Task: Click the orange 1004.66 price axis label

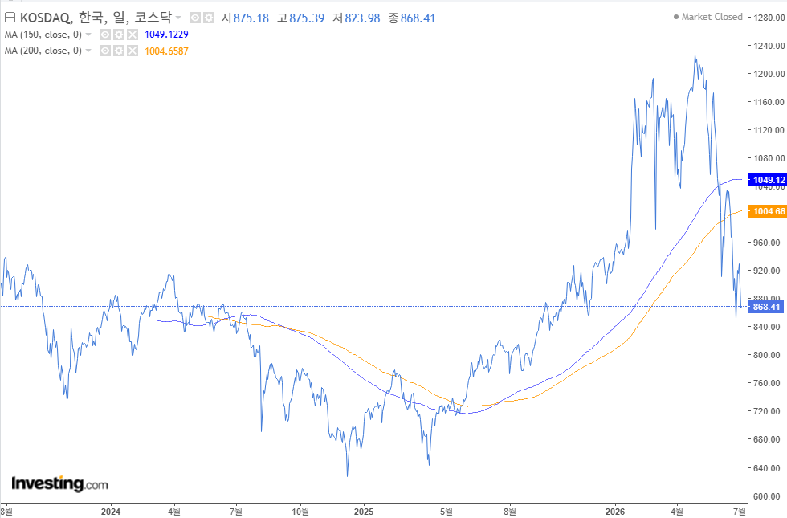Action: (768, 211)
